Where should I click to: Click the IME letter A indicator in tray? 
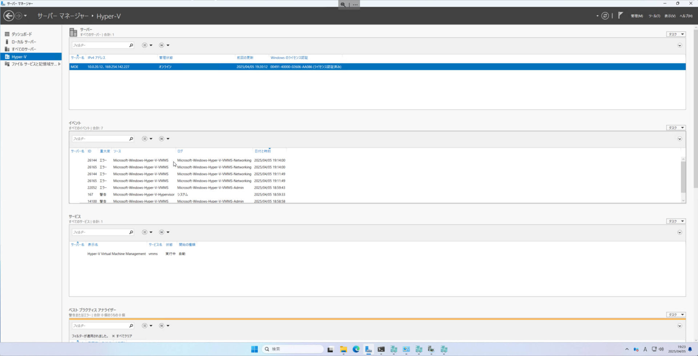645,349
